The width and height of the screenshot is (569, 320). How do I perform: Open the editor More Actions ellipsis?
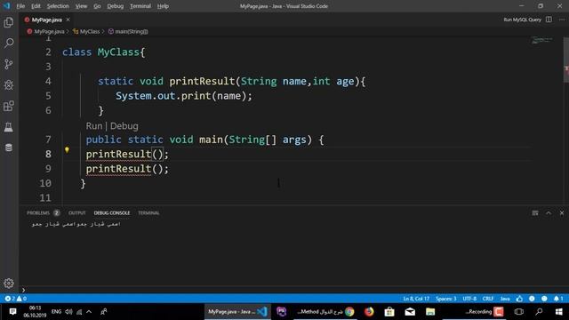click(561, 20)
